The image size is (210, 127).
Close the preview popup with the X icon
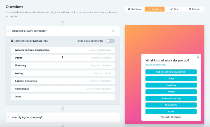[198, 57]
